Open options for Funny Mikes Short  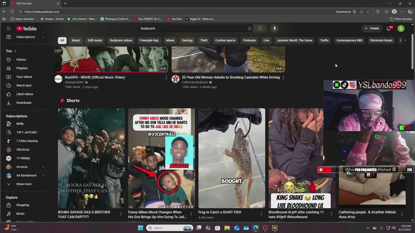tap(191, 214)
